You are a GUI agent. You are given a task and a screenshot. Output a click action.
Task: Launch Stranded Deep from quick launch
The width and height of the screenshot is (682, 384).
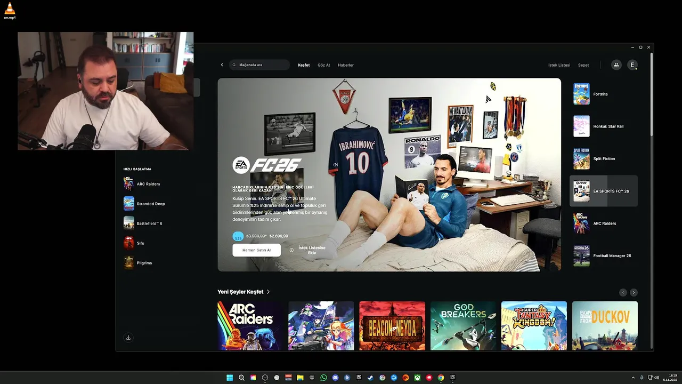(x=144, y=204)
